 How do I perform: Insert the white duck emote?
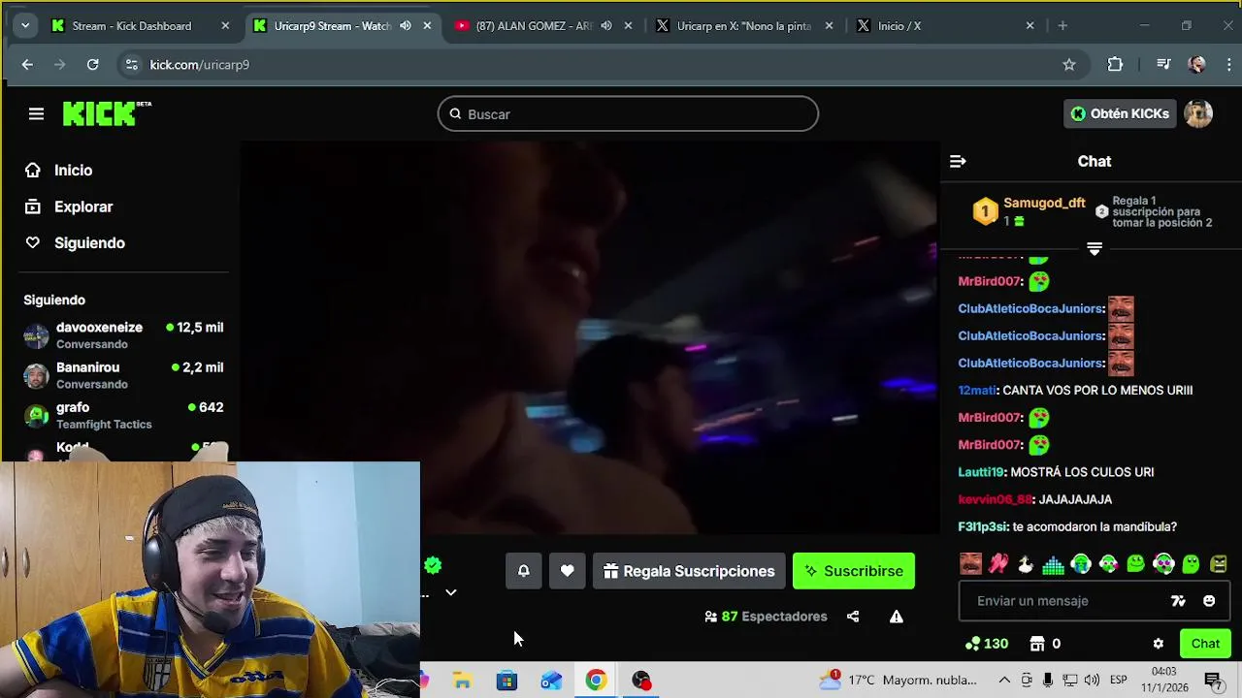coord(1026,563)
